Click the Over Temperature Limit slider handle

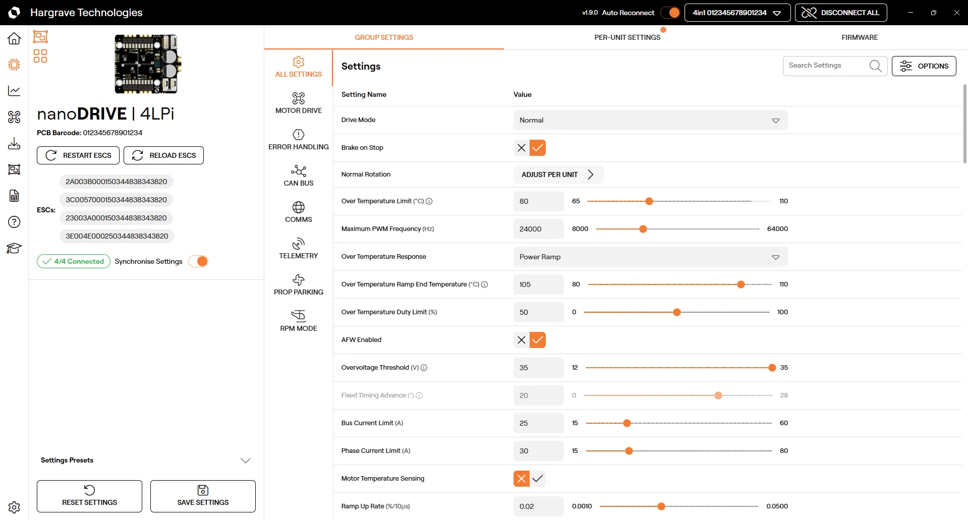pyautogui.click(x=649, y=201)
